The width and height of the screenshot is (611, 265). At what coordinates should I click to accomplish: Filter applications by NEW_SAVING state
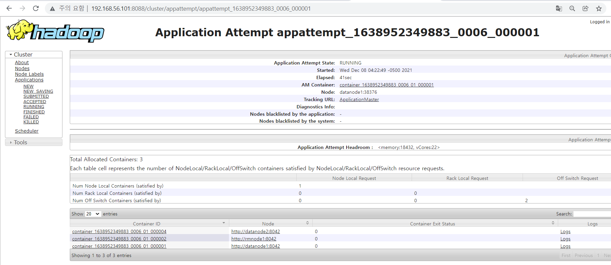(x=38, y=91)
